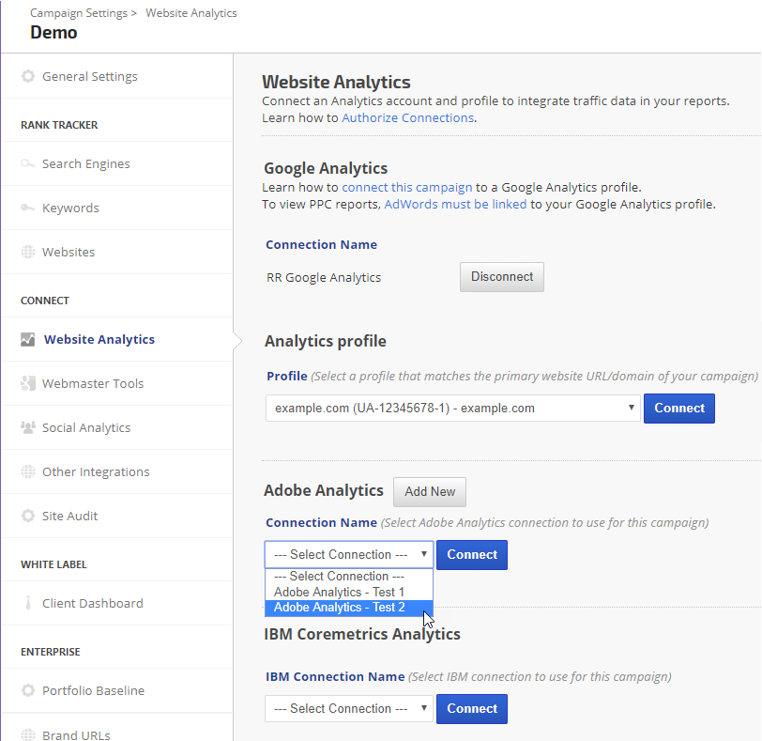This screenshot has height=741, width=762.
Task: Open the IBM Connection Name dropdown
Action: [x=348, y=709]
